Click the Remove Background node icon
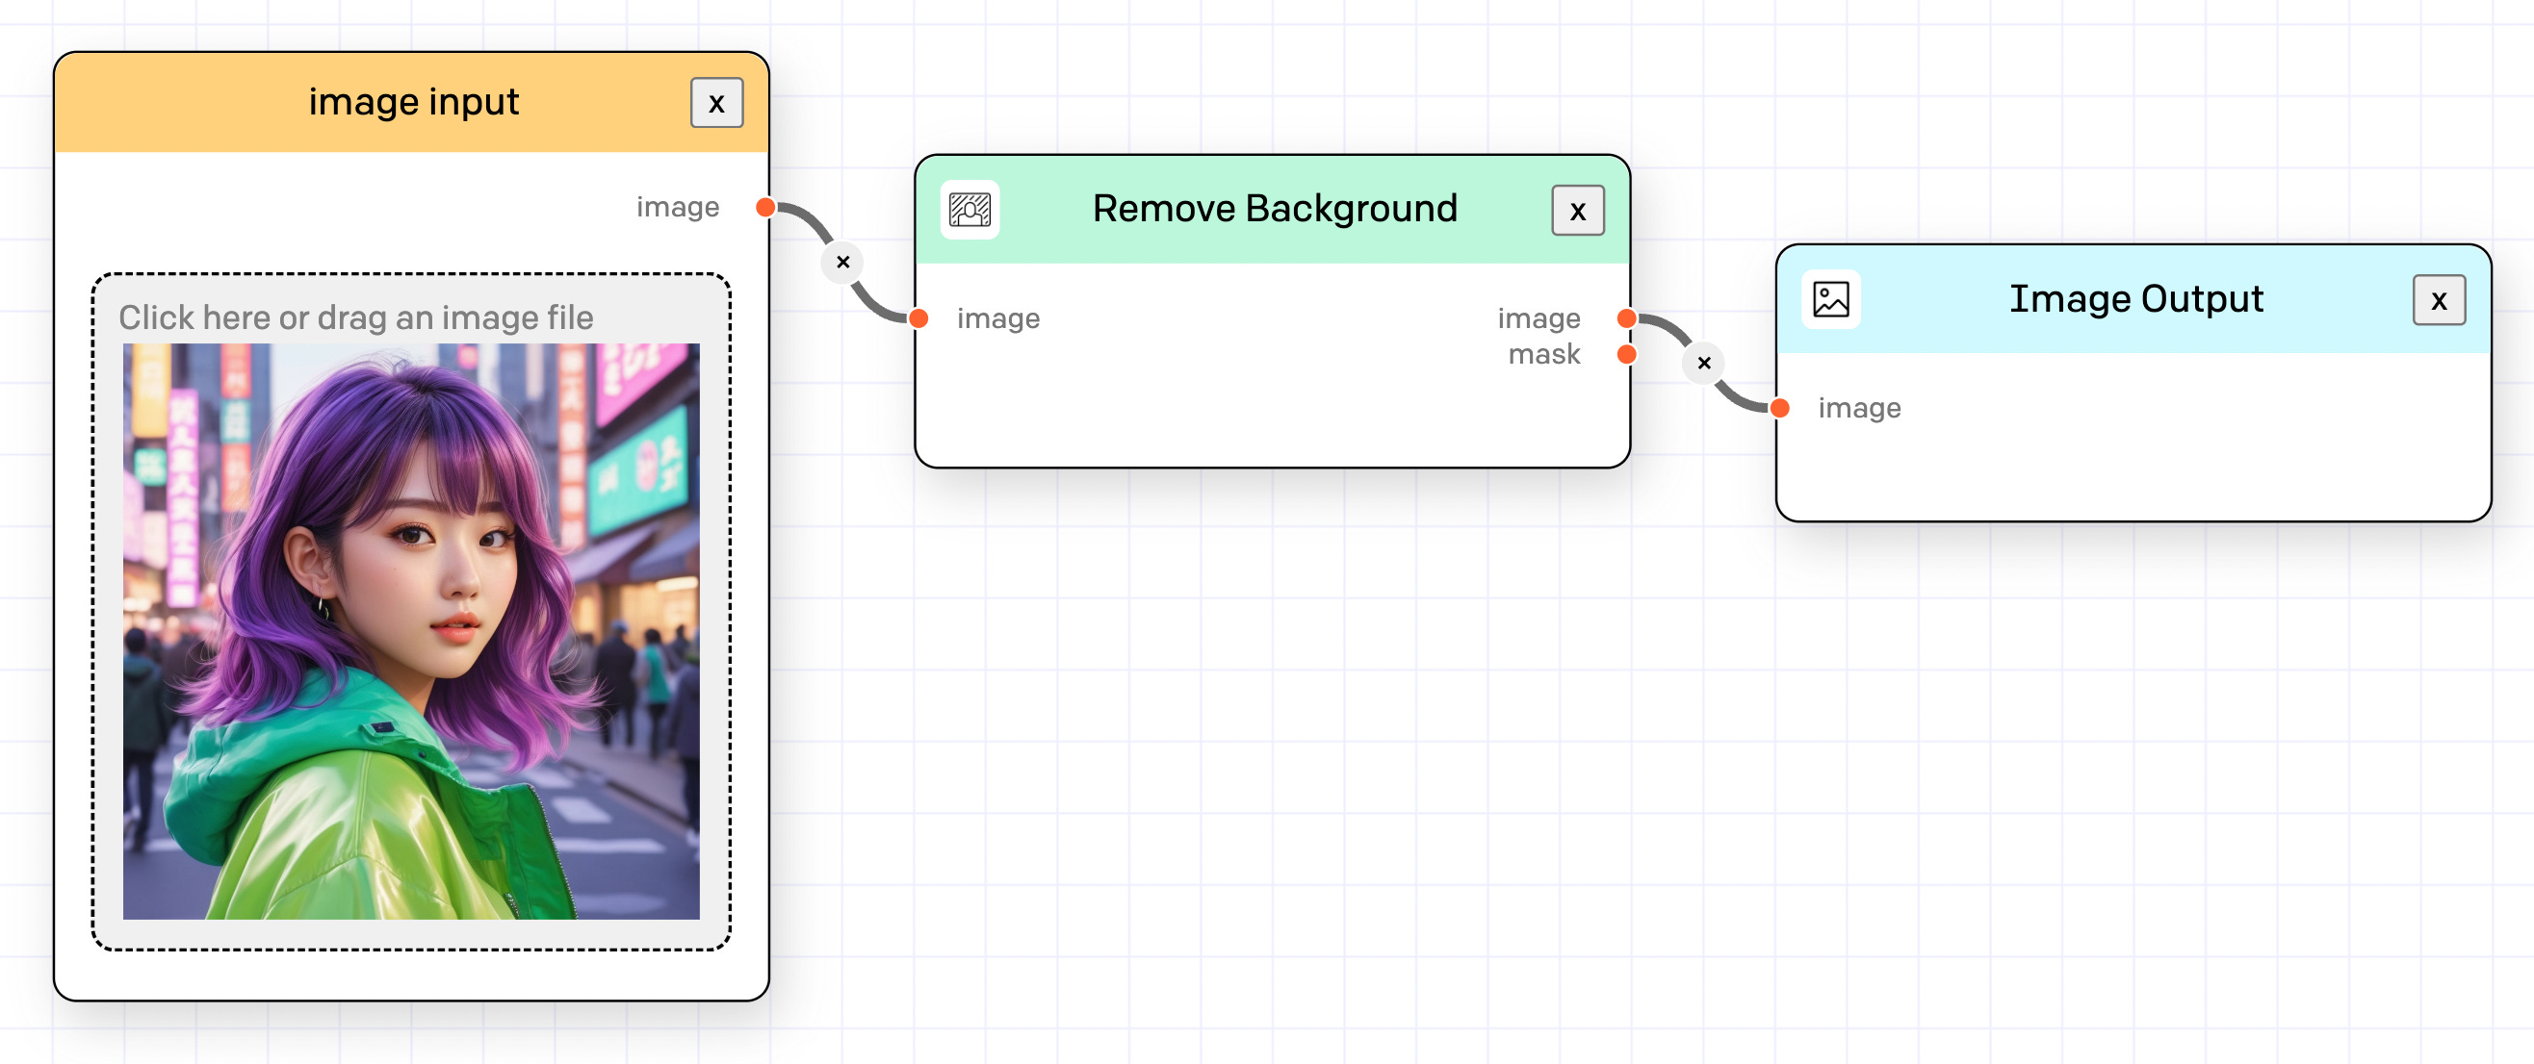Screen dimensions: 2534x1064 (969, 210)
